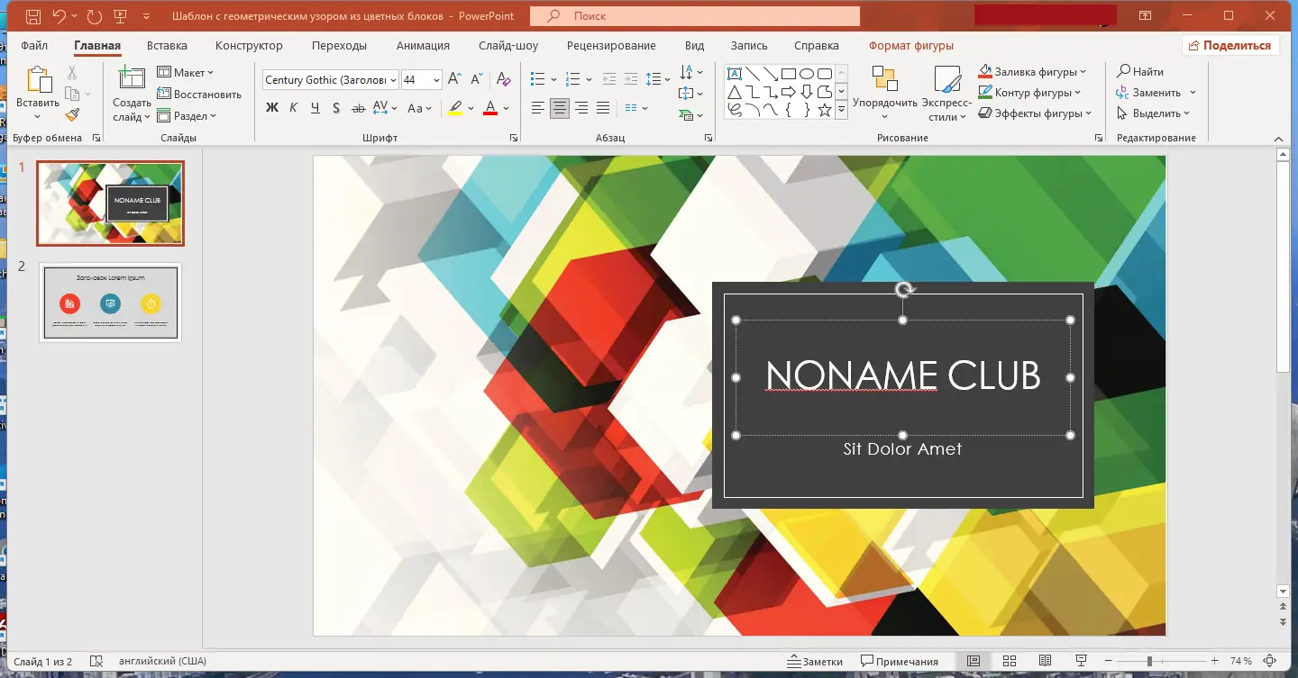Select the star shape in shapes gallery
Image resolution: width=1298 pixels, height=678 pixels.
tap(824, 110)
